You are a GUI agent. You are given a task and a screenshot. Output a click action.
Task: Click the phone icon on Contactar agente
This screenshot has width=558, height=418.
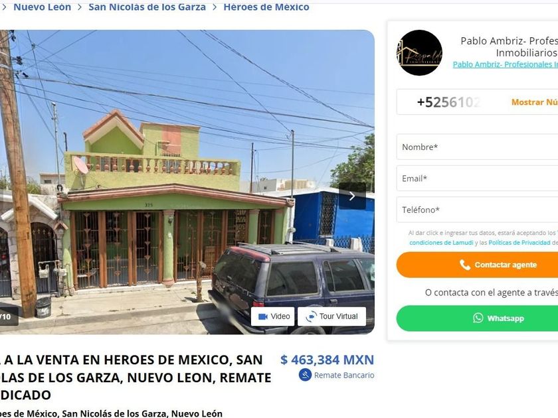tap(465, 265)
